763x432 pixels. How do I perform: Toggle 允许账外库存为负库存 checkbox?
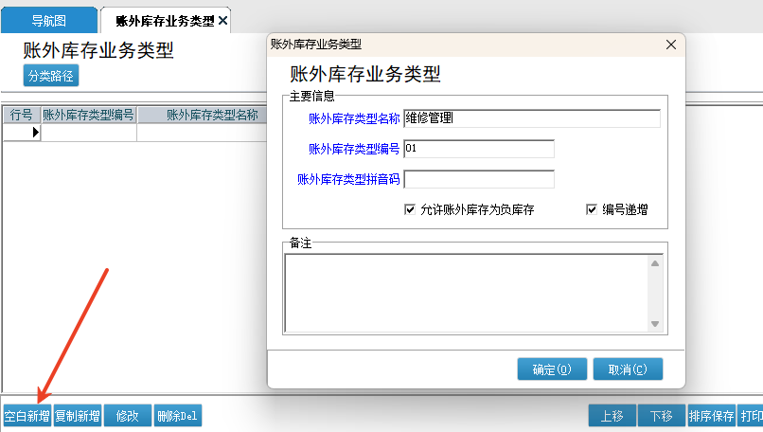410,209
